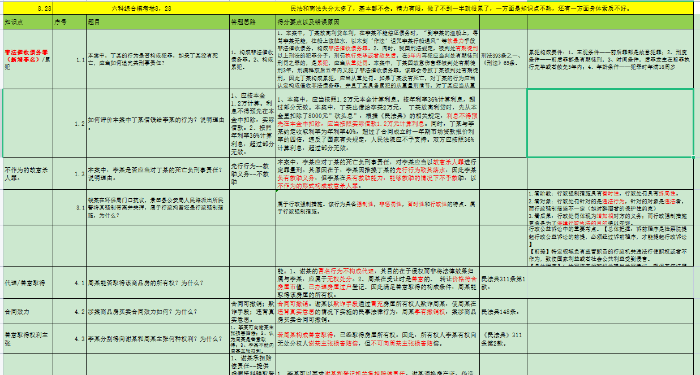Click the serial number cell "4.1"
The image size is (700, 375).
(x=69, y=282)
